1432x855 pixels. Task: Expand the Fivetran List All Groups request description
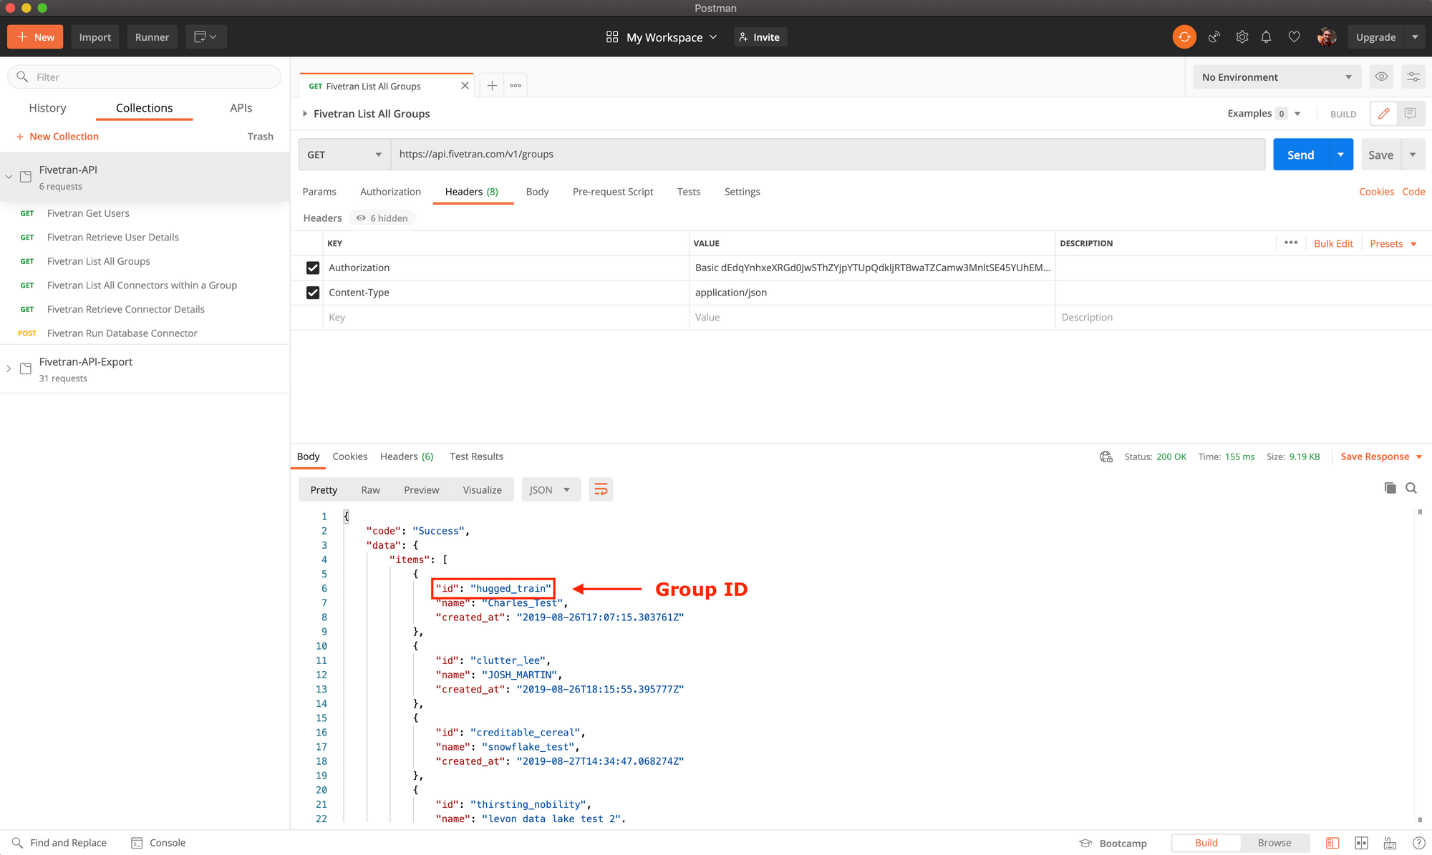(305, 114)
